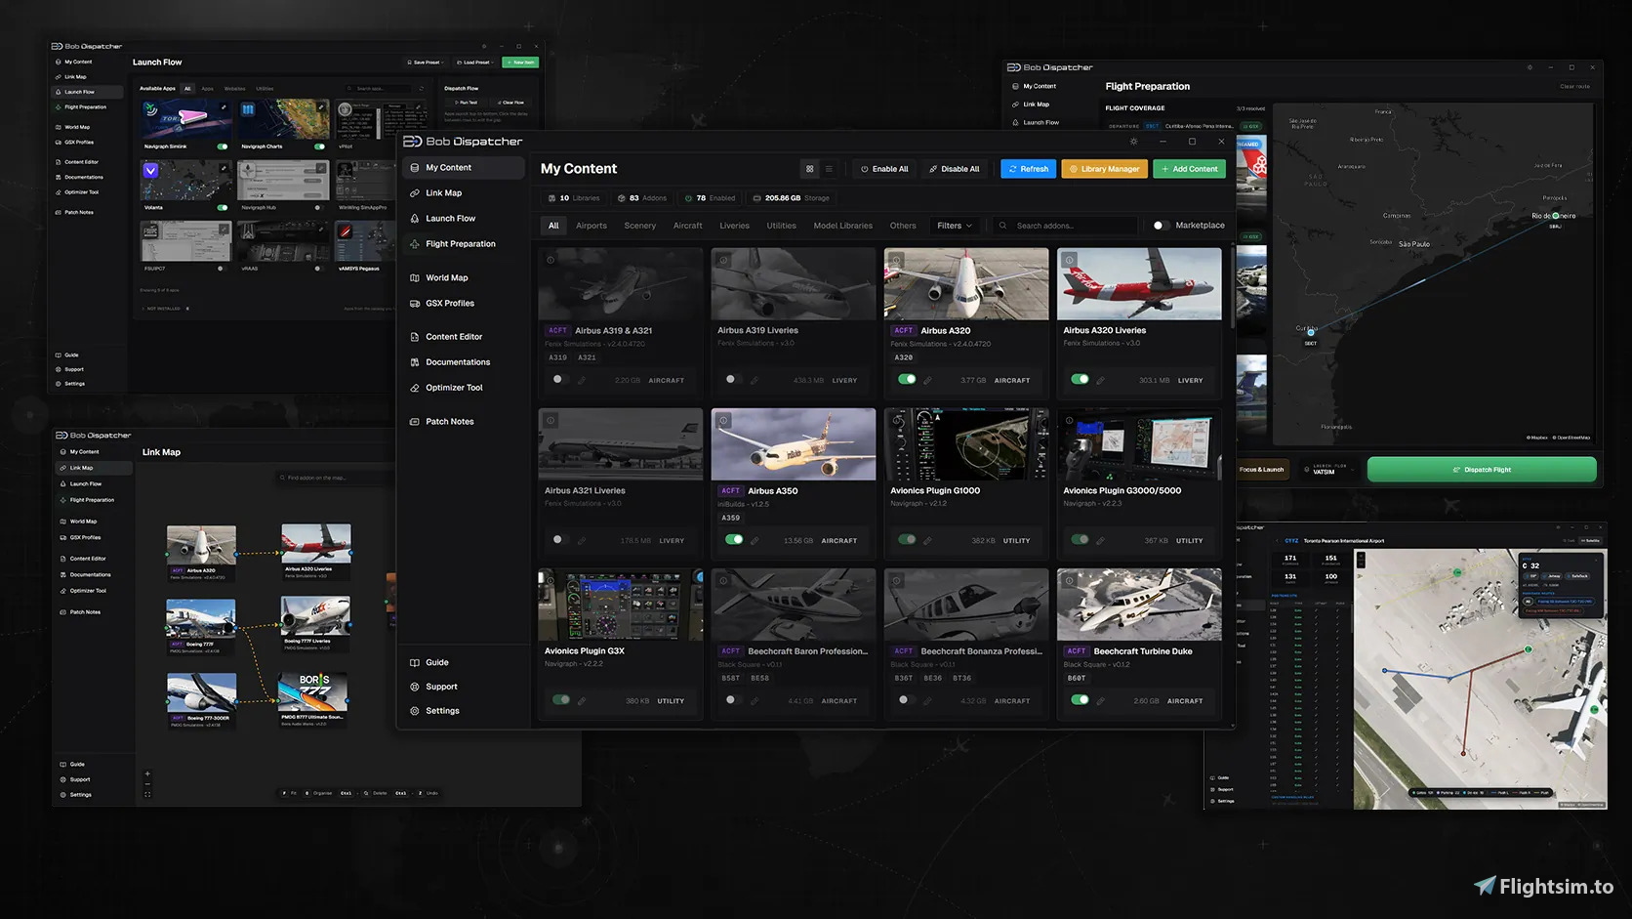Open Save Preset dropdown in Launch Flow
This screenshot has height=919, width=1632.
(426, 63)
